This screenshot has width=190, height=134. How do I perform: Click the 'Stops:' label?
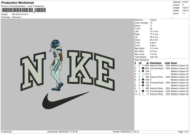click(138, 26)
